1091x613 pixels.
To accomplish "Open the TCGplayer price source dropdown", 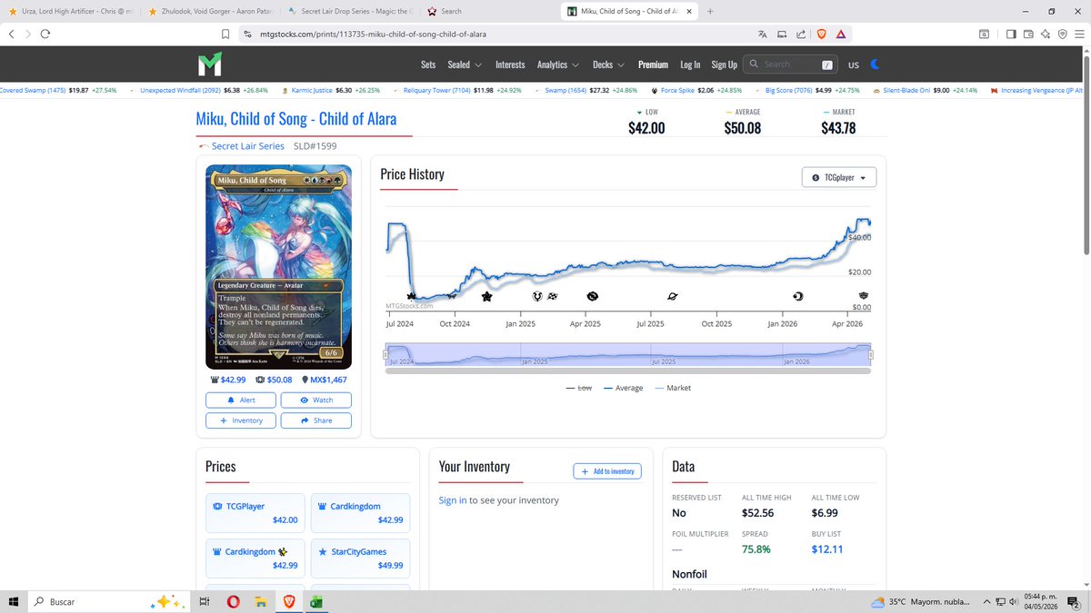I will [x=839, y=177].
